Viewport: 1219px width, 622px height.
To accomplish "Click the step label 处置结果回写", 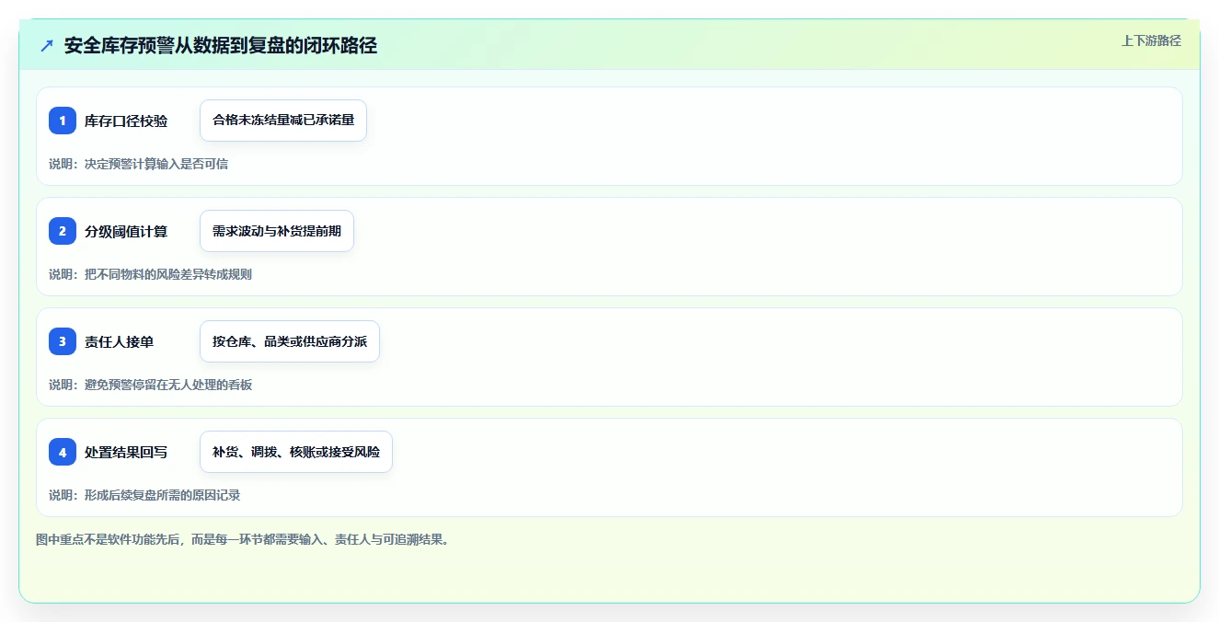I will (126, 452).
